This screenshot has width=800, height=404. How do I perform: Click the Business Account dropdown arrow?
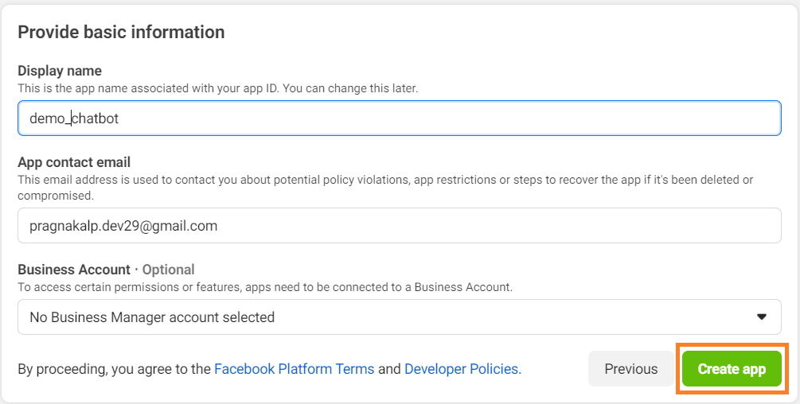click(x=761, y=317)
